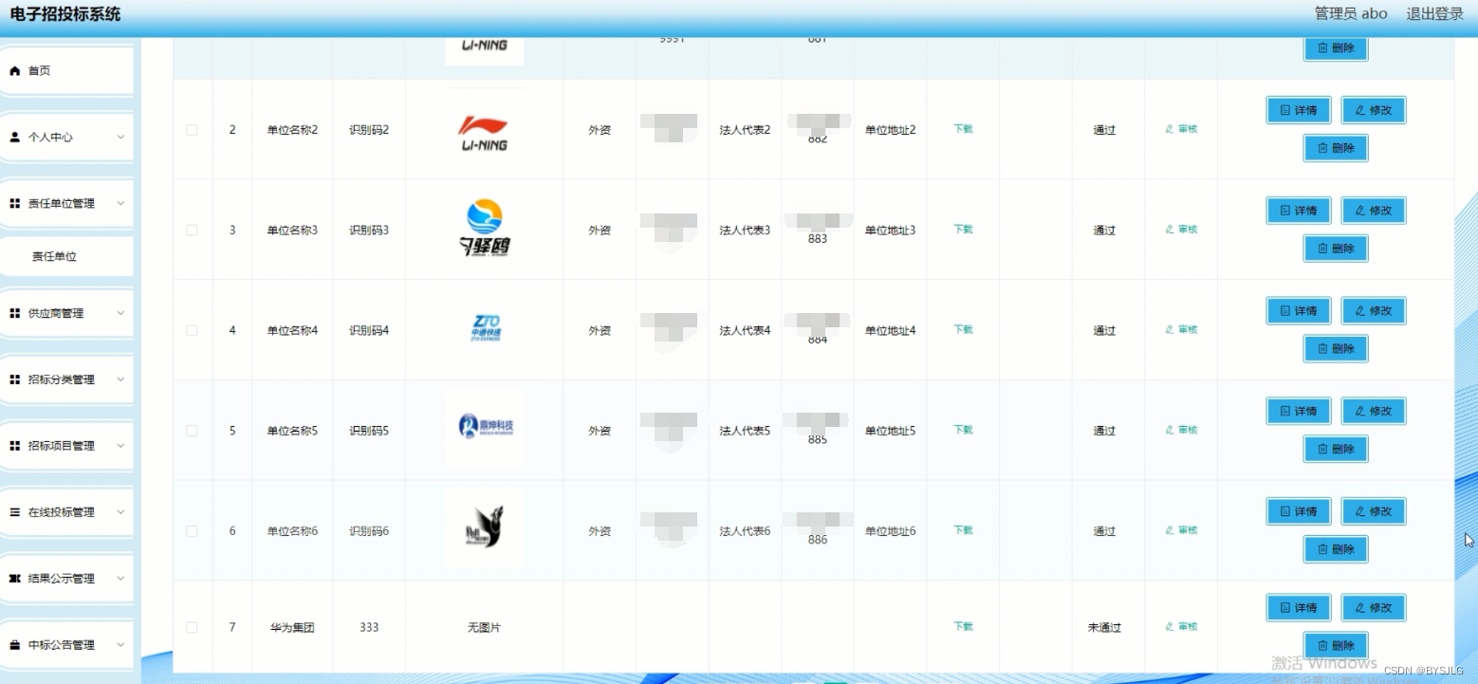Select the checkbox for row 2 单位名称2
The width and height of the screenshot is (1478, 684).
(192, 130)
